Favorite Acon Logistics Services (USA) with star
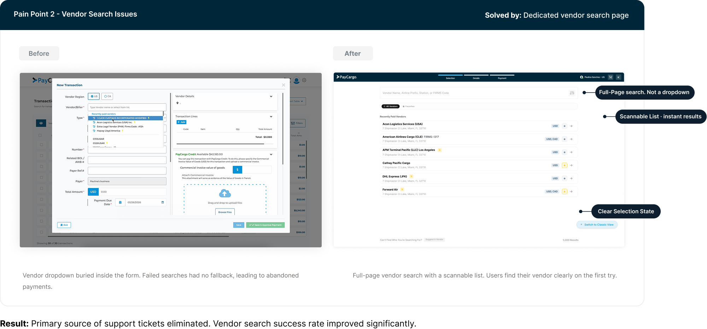The height and width of the screenshot is (329, 707). tap(565, 126)
